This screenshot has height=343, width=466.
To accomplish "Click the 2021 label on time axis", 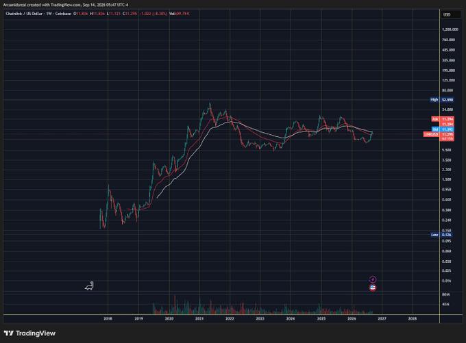I will pyautogui.click(x=199, y=318).
